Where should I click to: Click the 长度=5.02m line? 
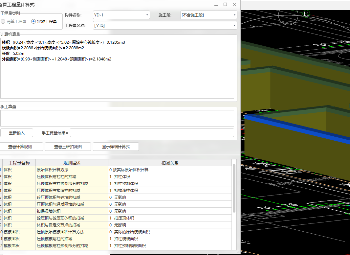[13, 54]
